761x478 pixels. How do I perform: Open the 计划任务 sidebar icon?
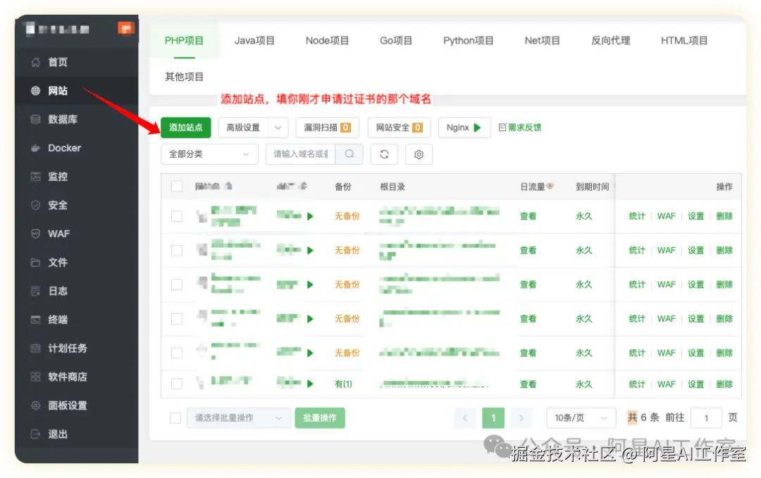[35, 348]
